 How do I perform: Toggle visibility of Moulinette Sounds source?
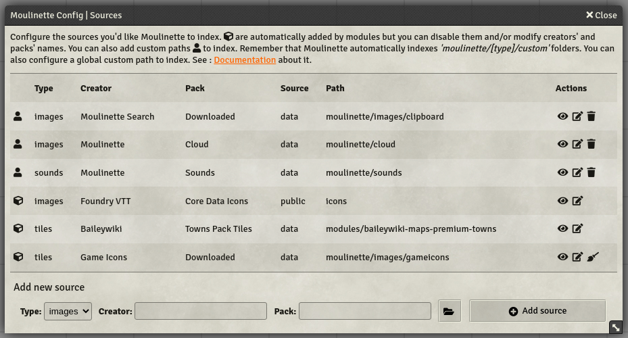[x=562, y=172]
